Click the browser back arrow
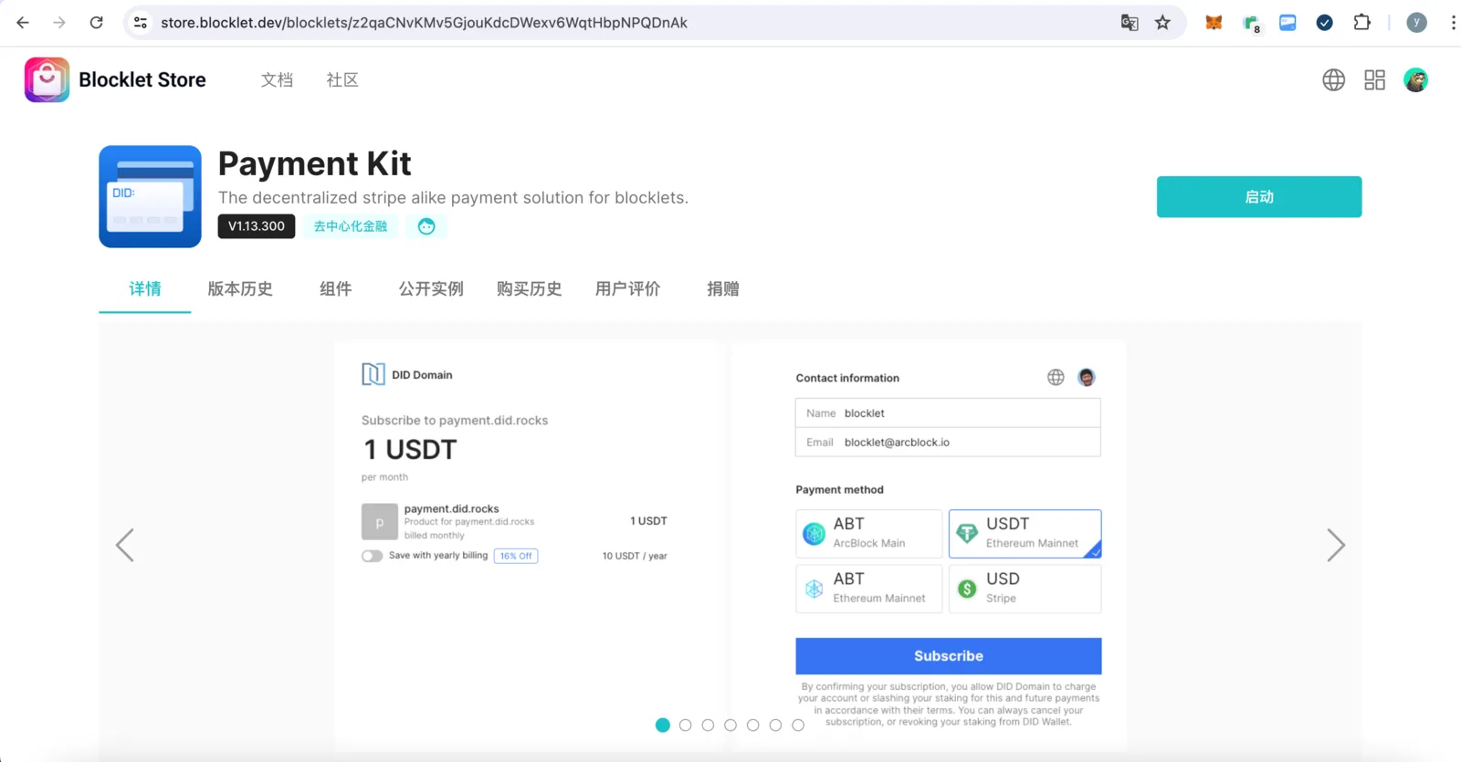Viewport: 1461px width, 762px height. [x=23, y=23]
